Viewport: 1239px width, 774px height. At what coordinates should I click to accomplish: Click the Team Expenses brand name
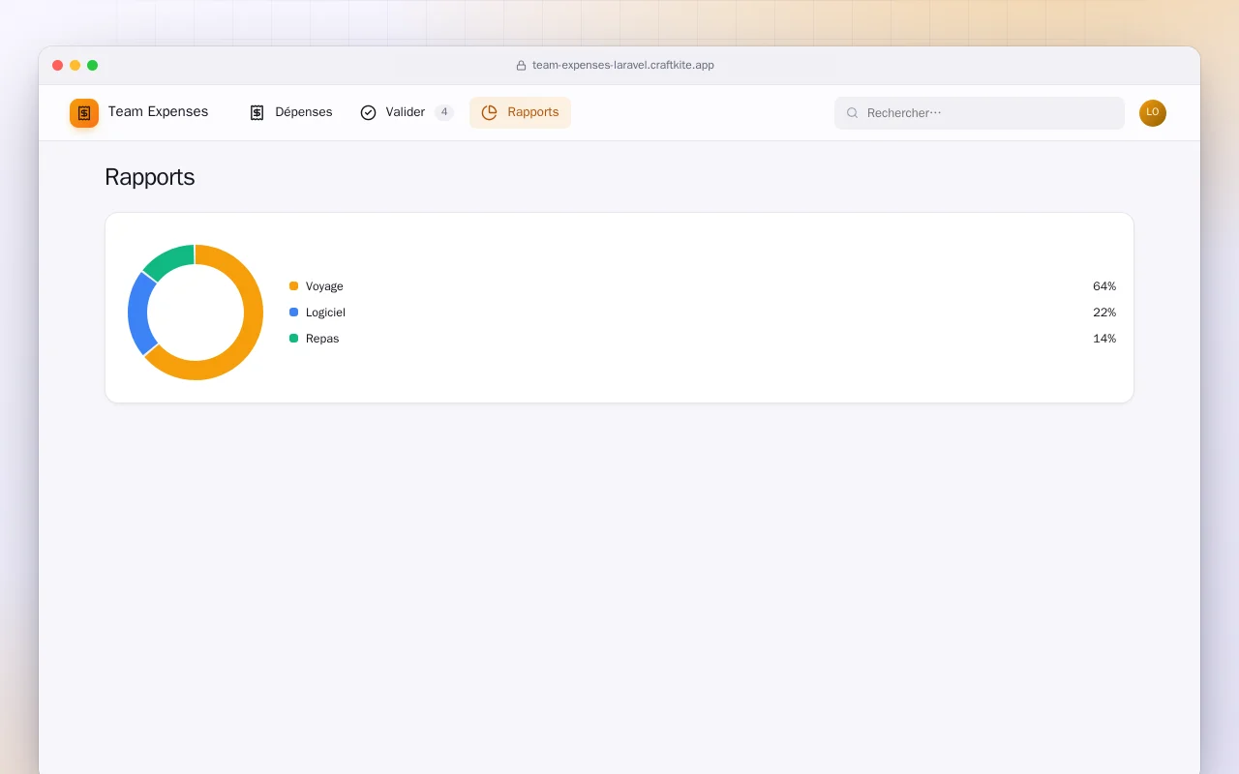pyautogui.click(x=158, y=111)
